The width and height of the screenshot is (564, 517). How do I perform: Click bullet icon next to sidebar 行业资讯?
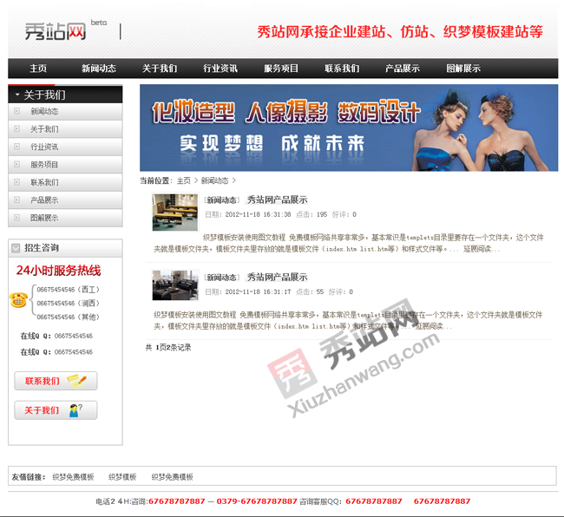pos(16,147)
